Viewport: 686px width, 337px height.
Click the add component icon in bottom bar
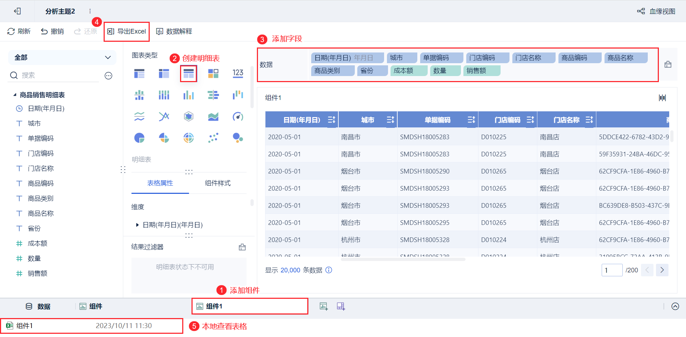(x=324, y=306)
